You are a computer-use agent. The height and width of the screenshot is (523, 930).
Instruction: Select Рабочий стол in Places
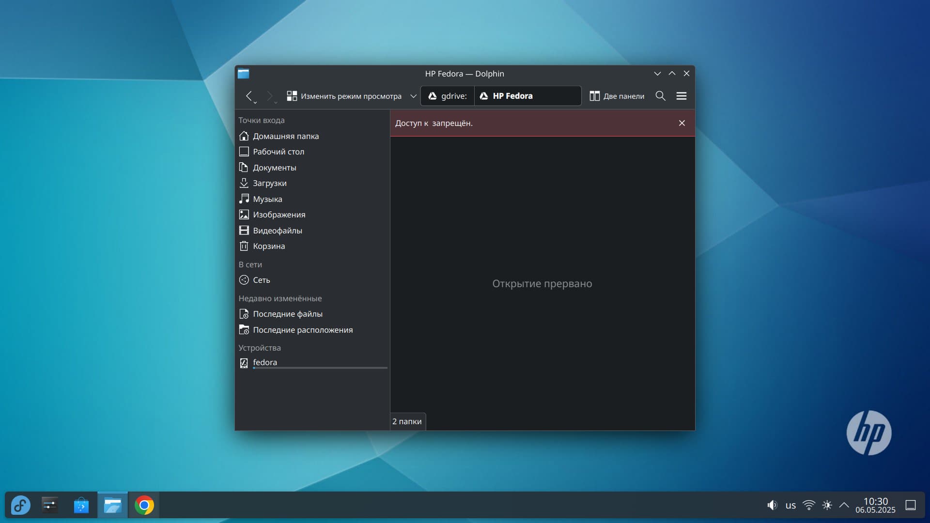tap(312, 152)
